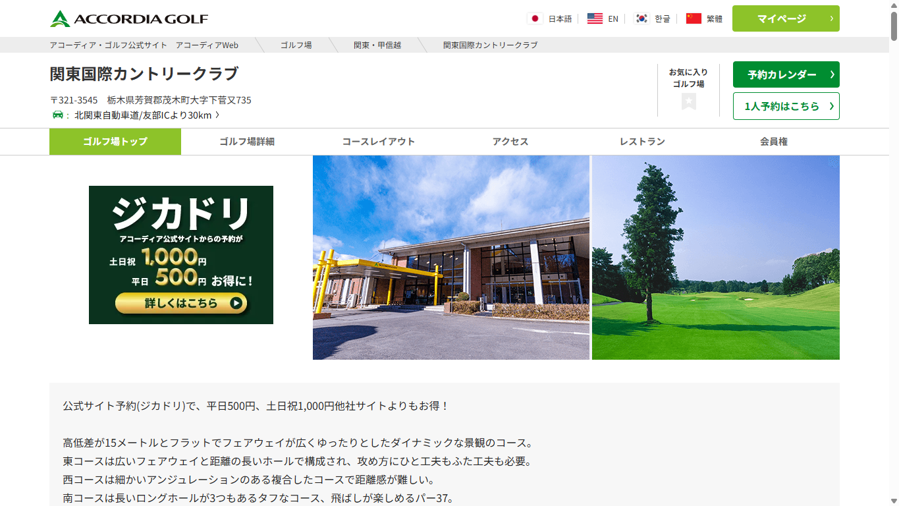This screenshot has width=899, height=506.
Task: Open the 予約カレンダー button
Action: (786, 74)
